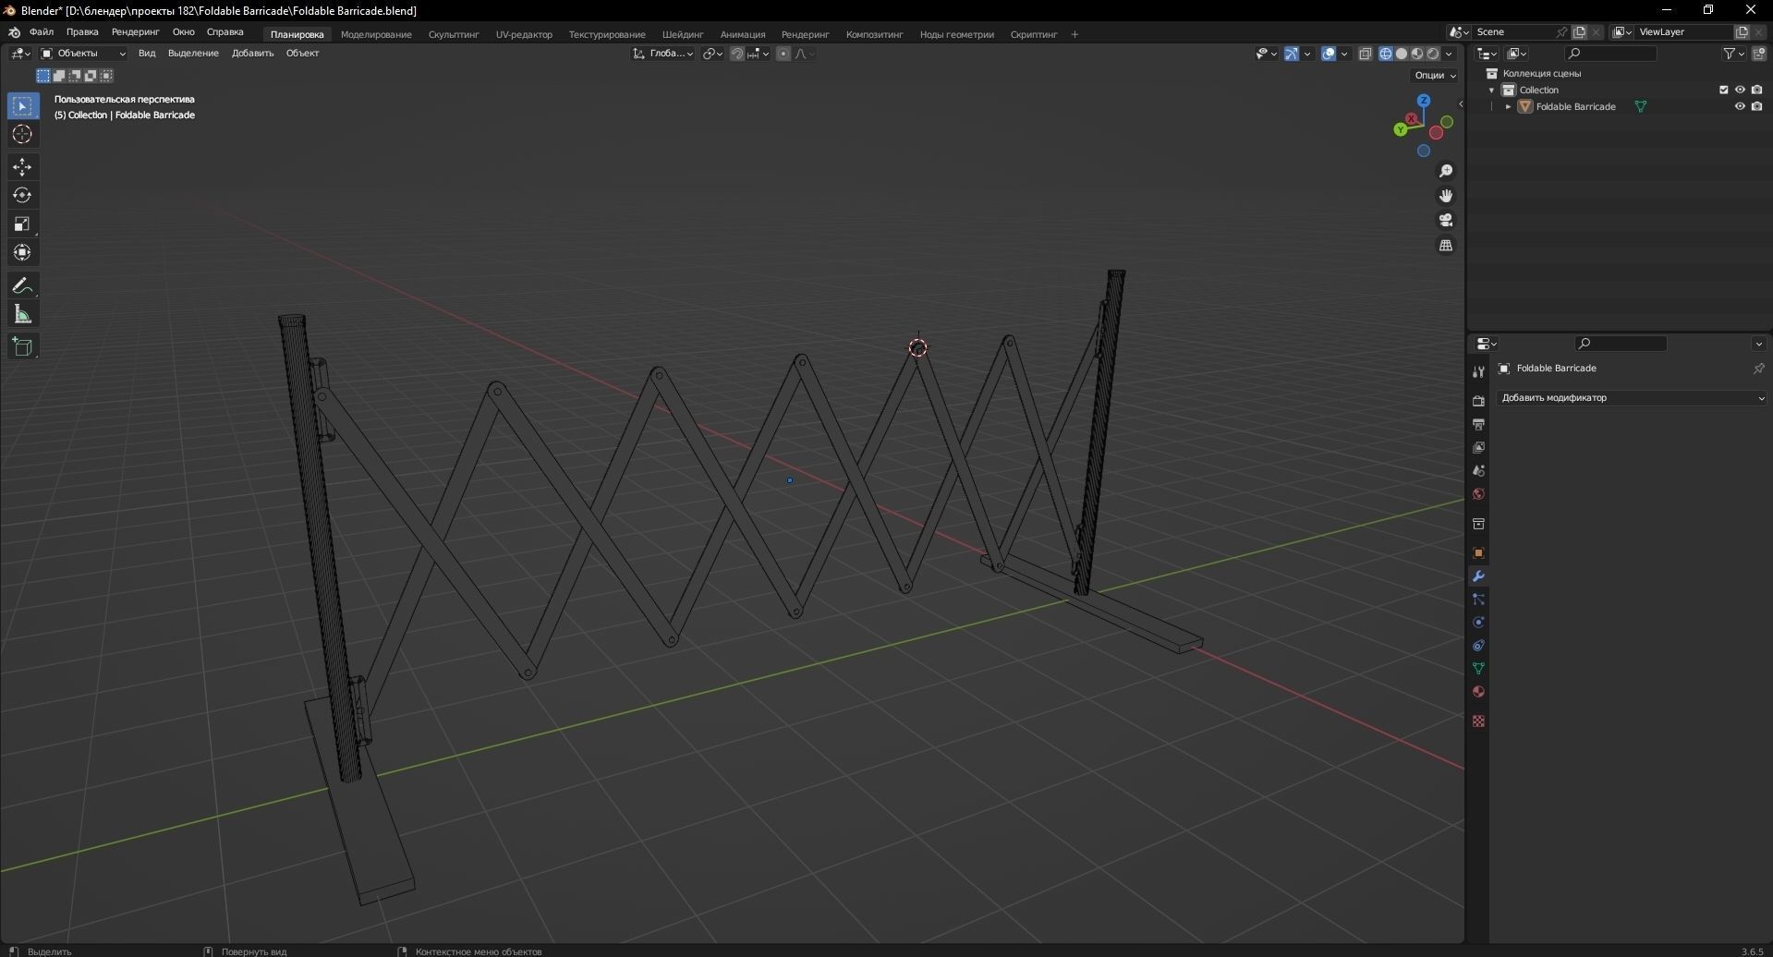
Task: Activate the Scale tool
Action: pyautogui.click(x=22, y=224)
